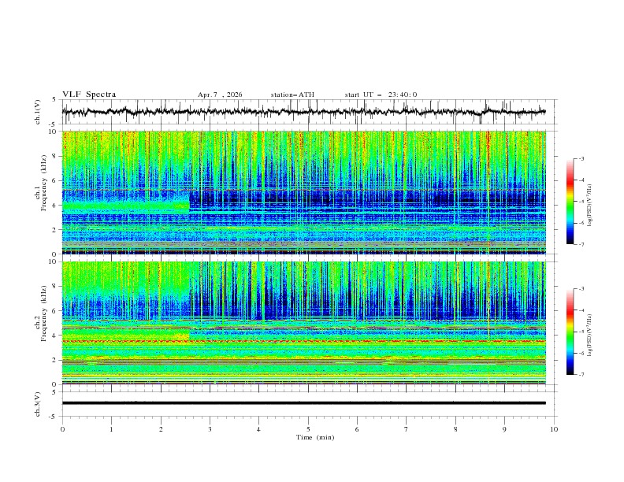
Task: Click the "6" tick on the time axis
Action: pyautogui.click(x=357, y=429)
